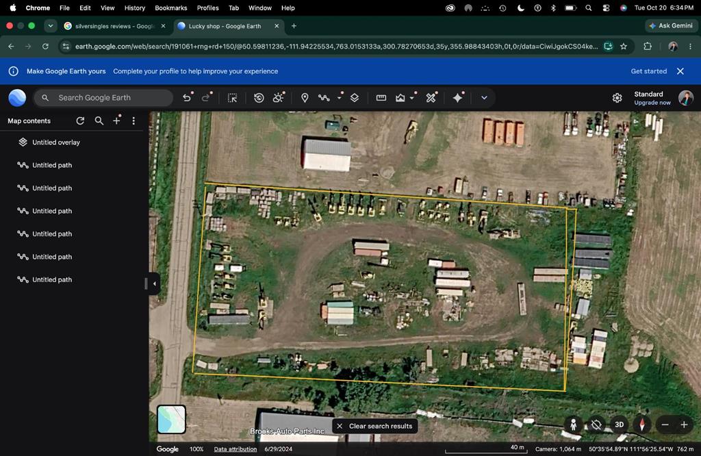Image resolution: width=701 pixels, height=456 pixels.
Task: Open the map style thumbnail
Action: [x=171, y=419]
